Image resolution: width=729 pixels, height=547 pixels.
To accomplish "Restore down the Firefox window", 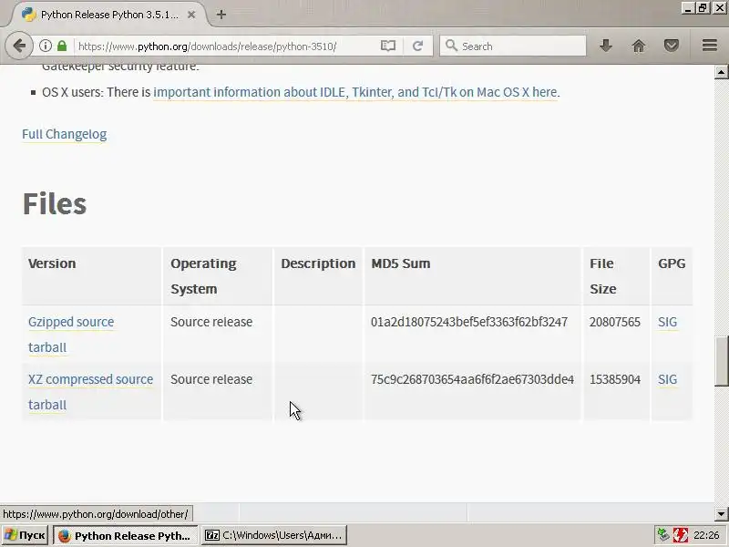I will tap(703, 8).
